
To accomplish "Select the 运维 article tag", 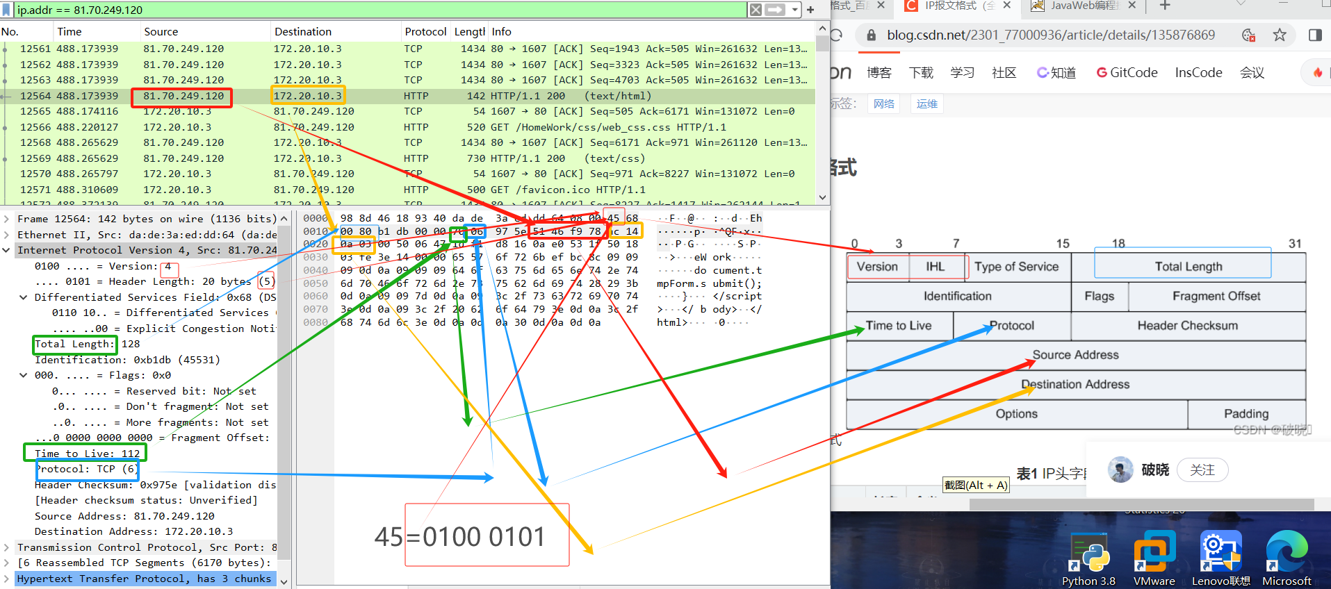I will click(x=927, y=104).
